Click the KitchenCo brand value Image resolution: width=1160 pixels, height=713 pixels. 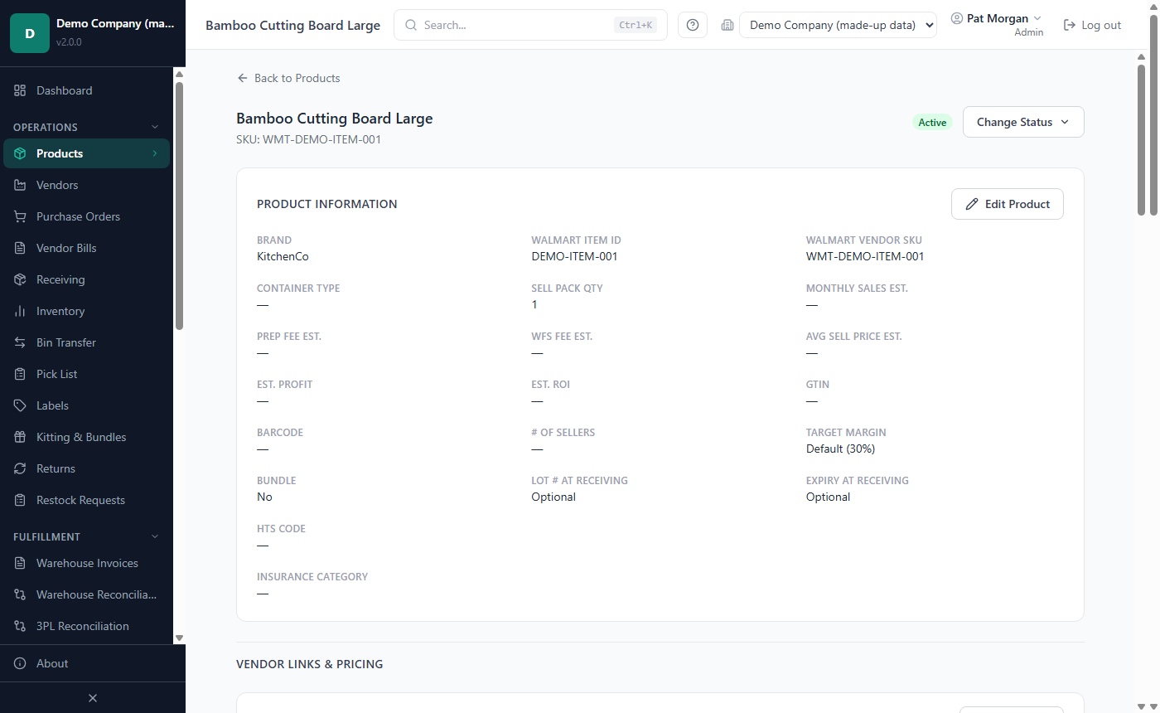[x=283, y=256]
